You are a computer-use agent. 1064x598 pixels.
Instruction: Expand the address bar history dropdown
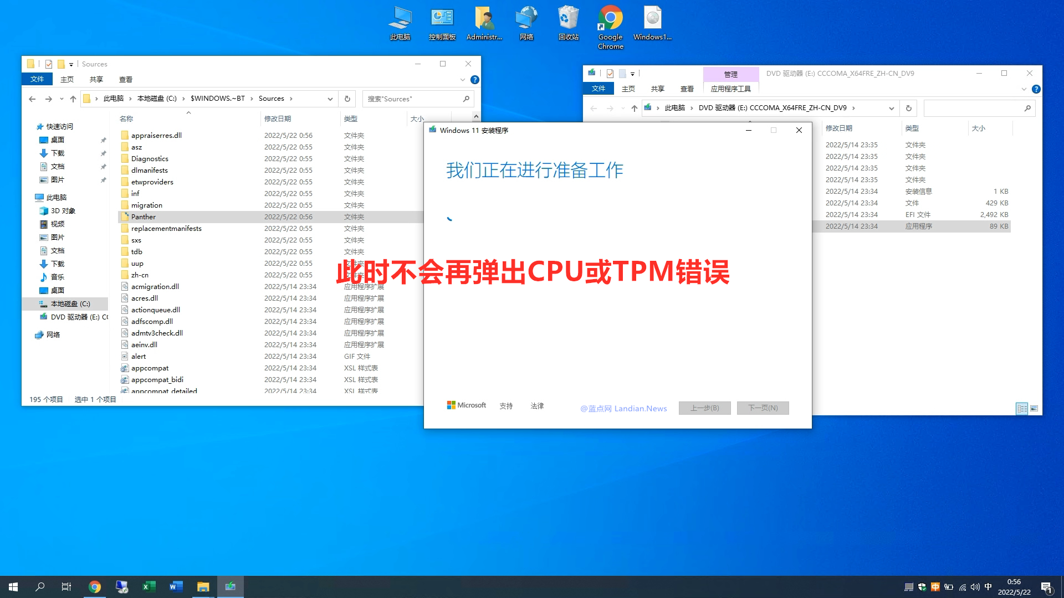pos(331,99)
